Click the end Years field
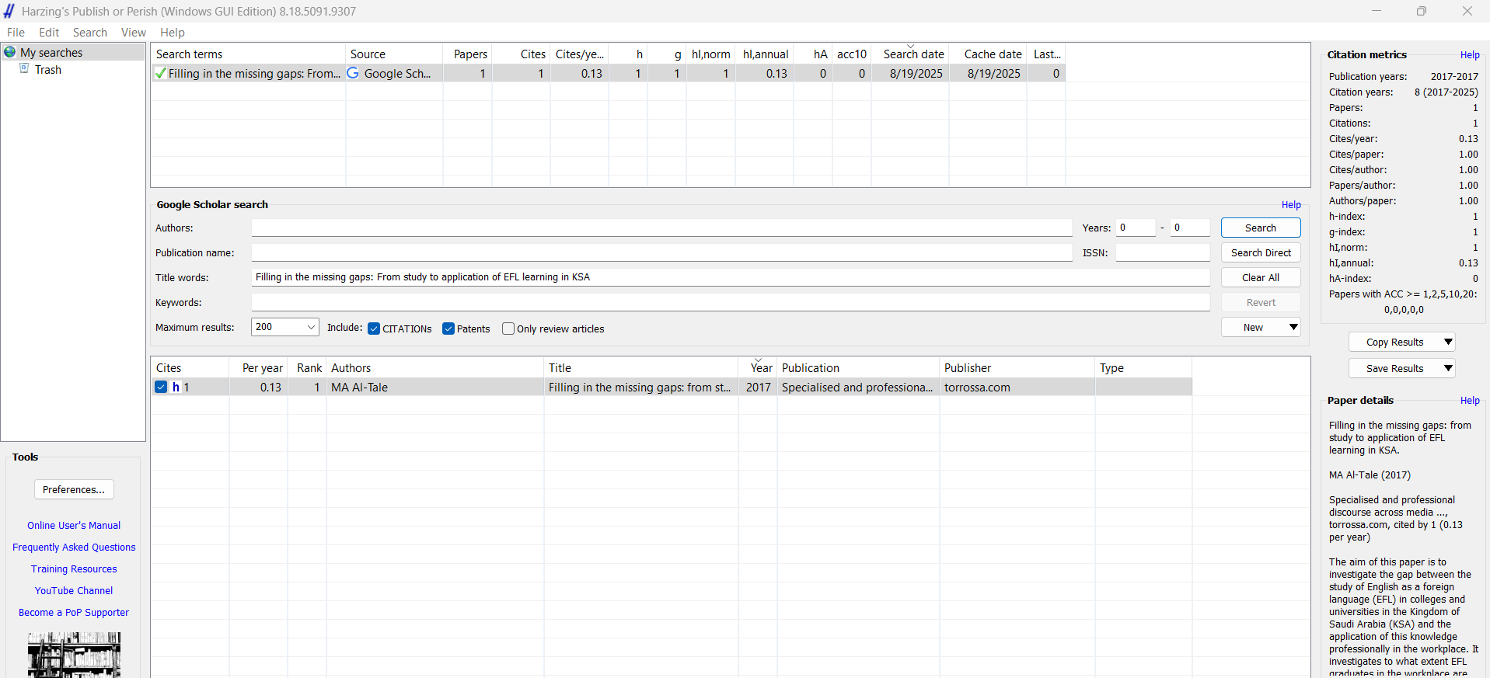The image size is (1490, 678). pos(1190,228)
